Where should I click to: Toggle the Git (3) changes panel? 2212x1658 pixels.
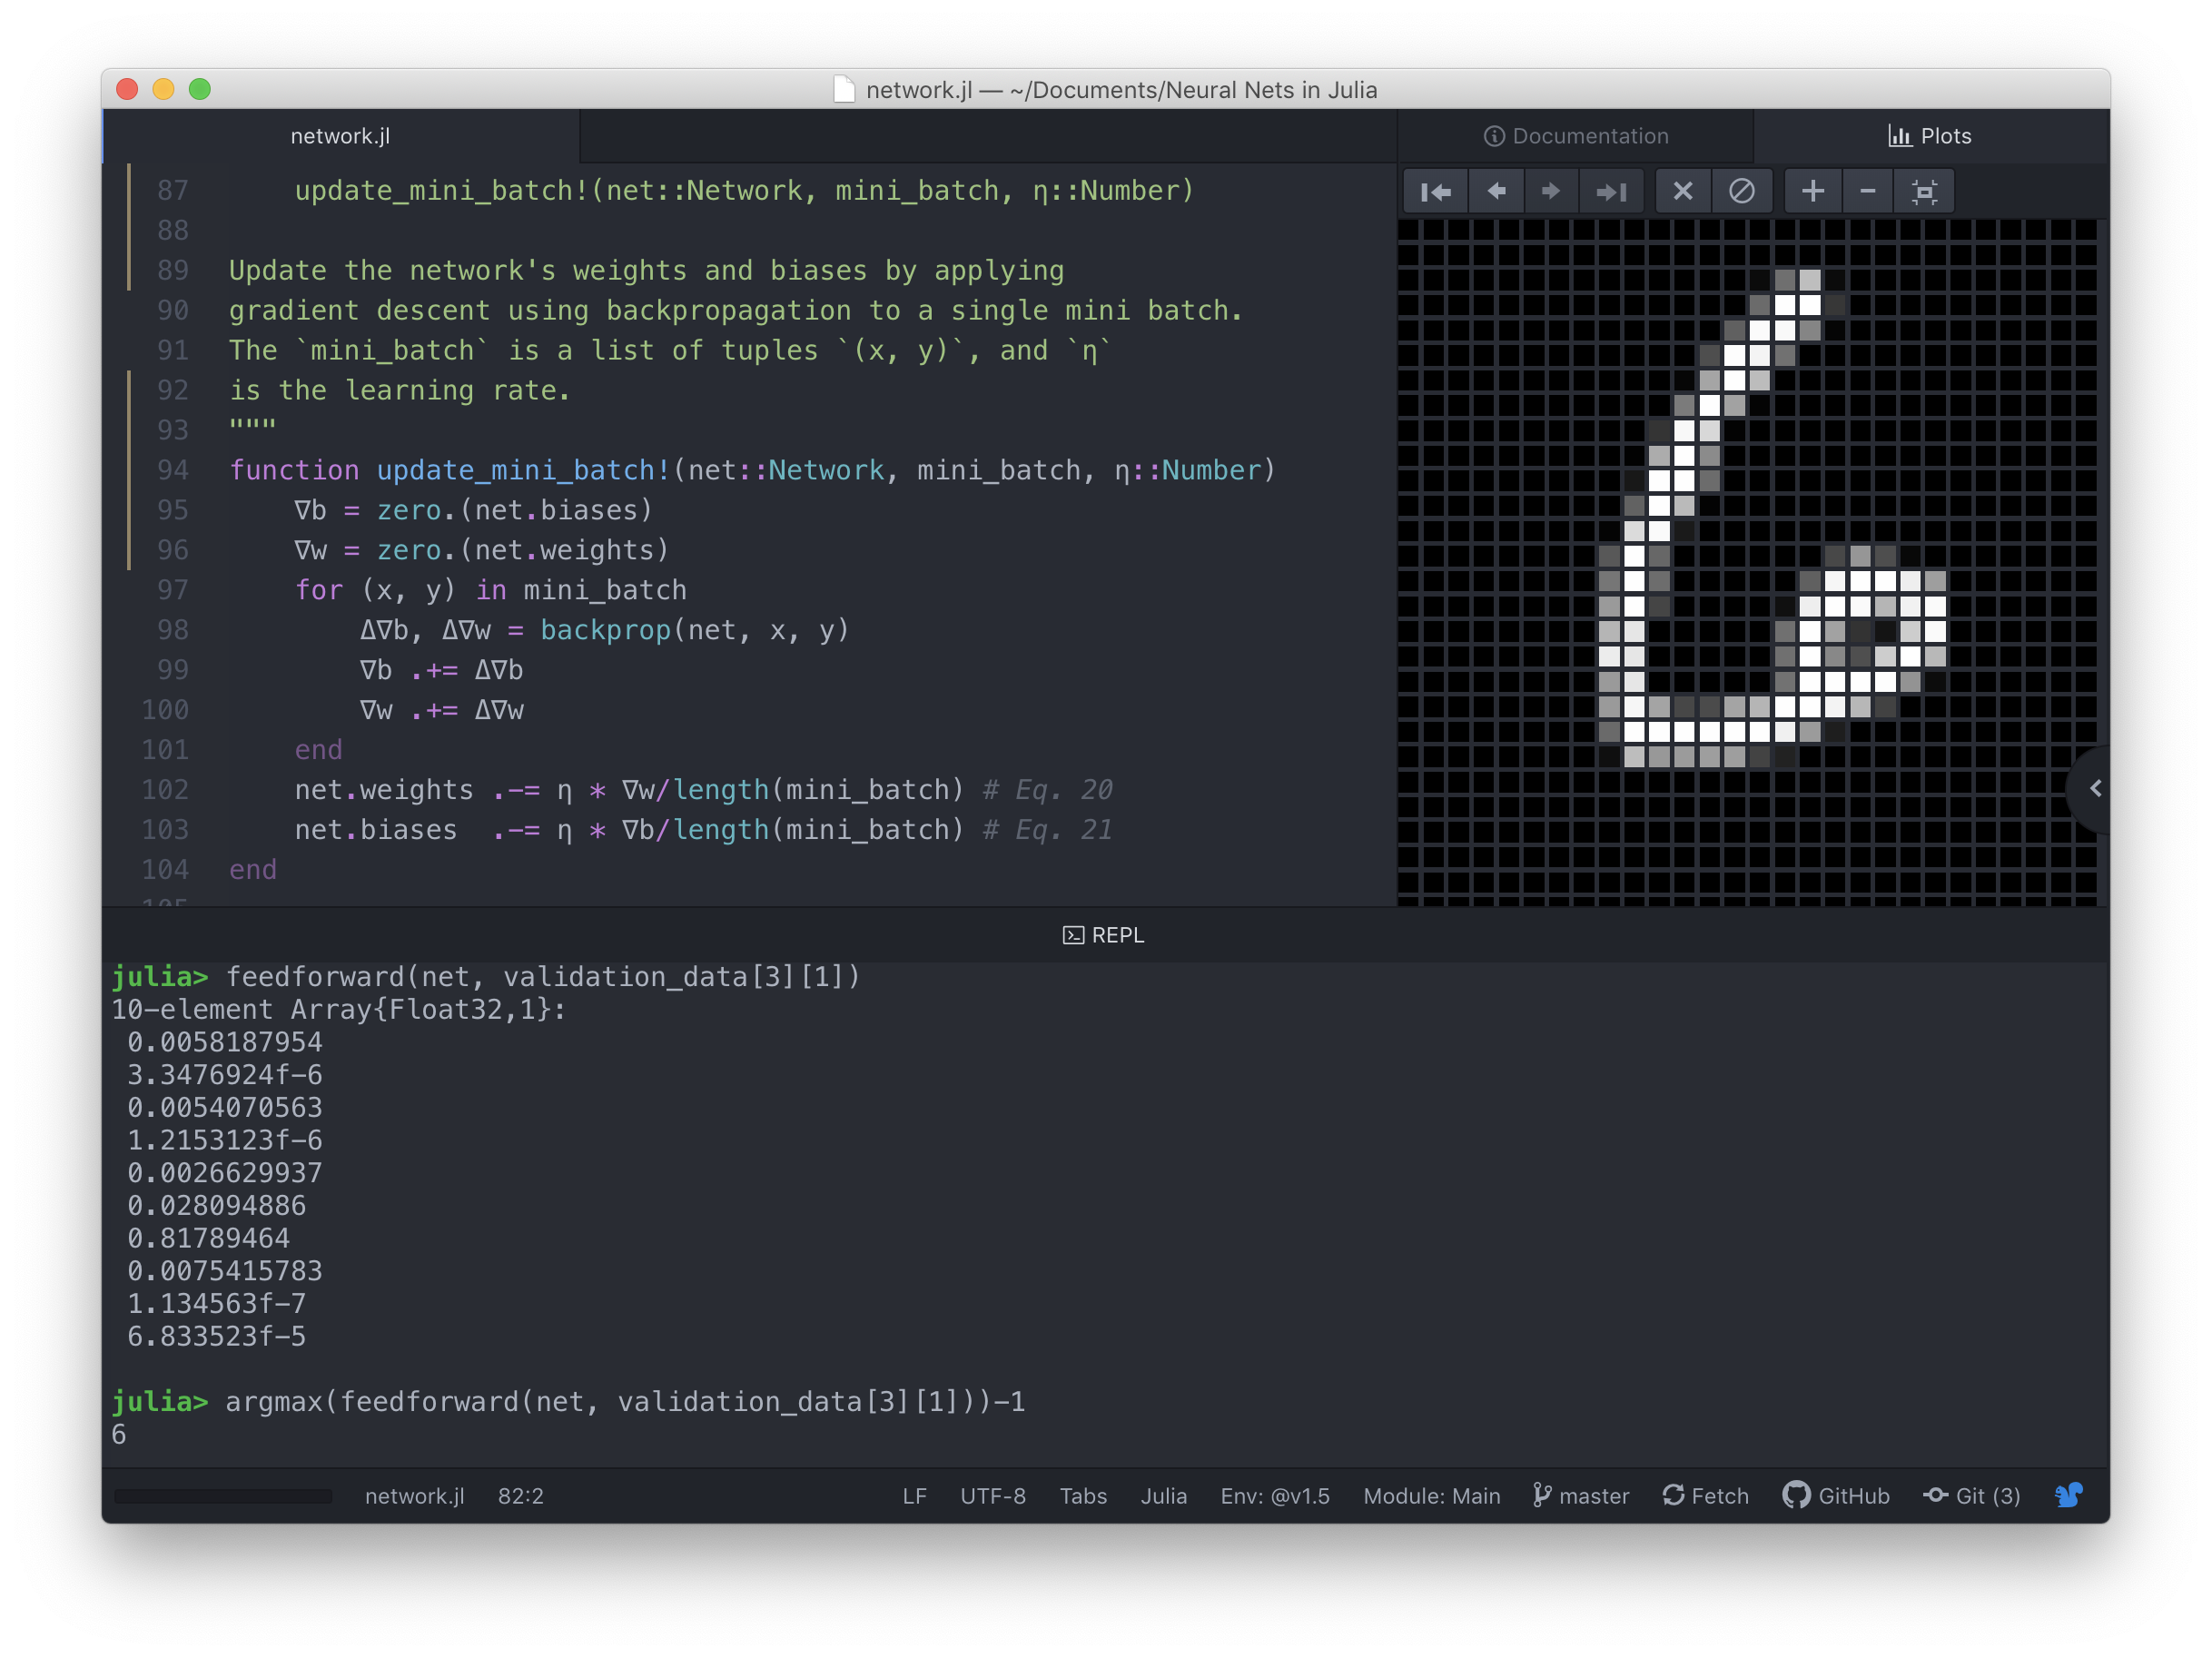click(1972, 1496)
